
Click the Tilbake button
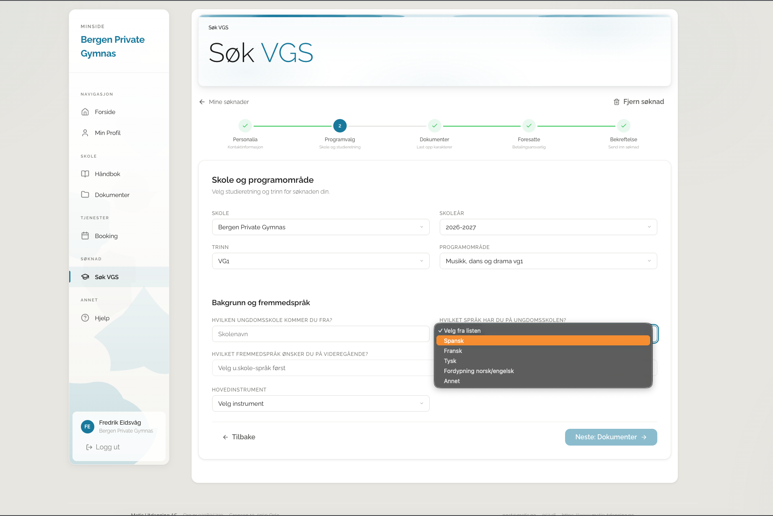239,437
